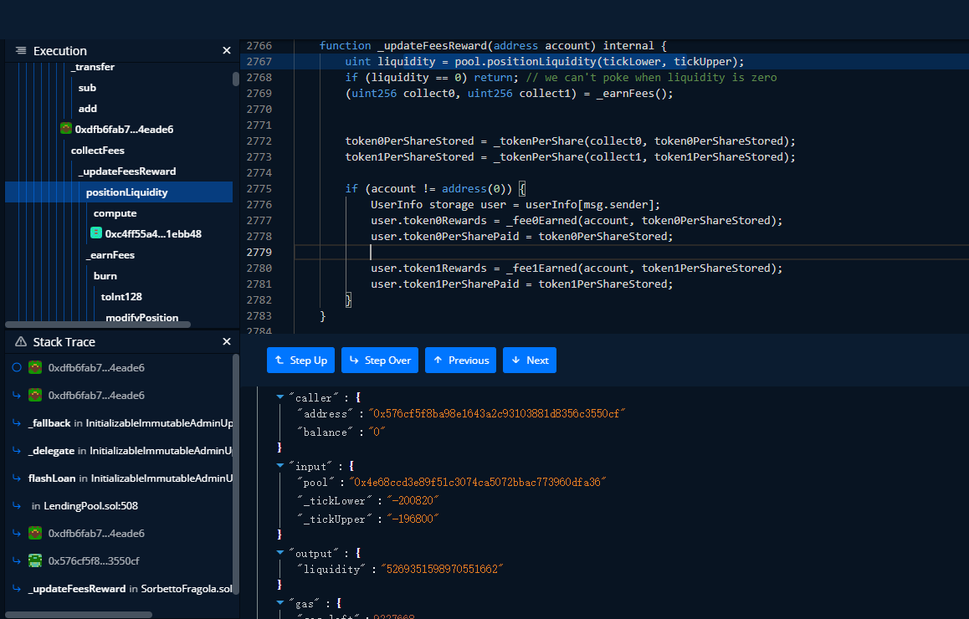
Task: Select 0xc4ff55a4...1ebb48 in Execution tree
Action: click(153, 234)
